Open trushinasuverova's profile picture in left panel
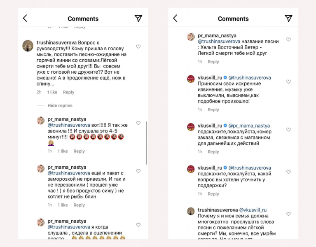Viewport: 316px width, 247px height. pyautogui.click(x=28, y=46)
